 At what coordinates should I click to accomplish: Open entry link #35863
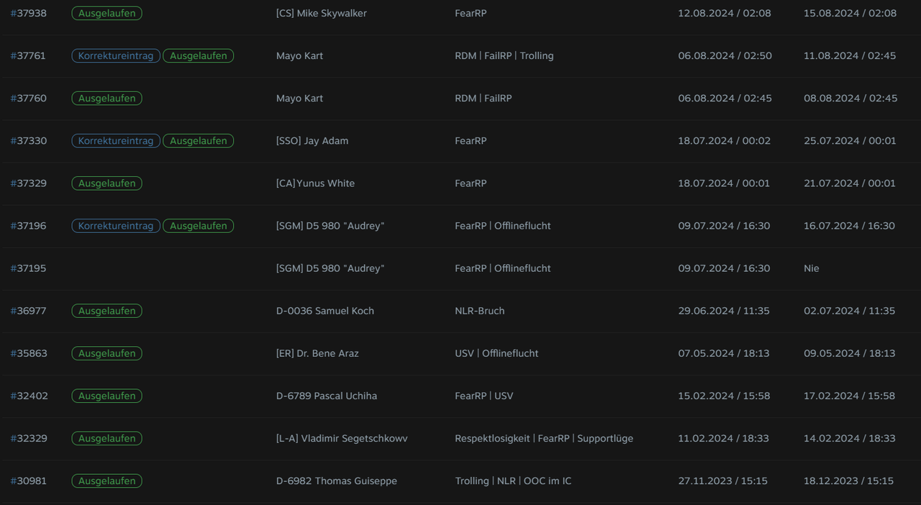click(29, 352)
